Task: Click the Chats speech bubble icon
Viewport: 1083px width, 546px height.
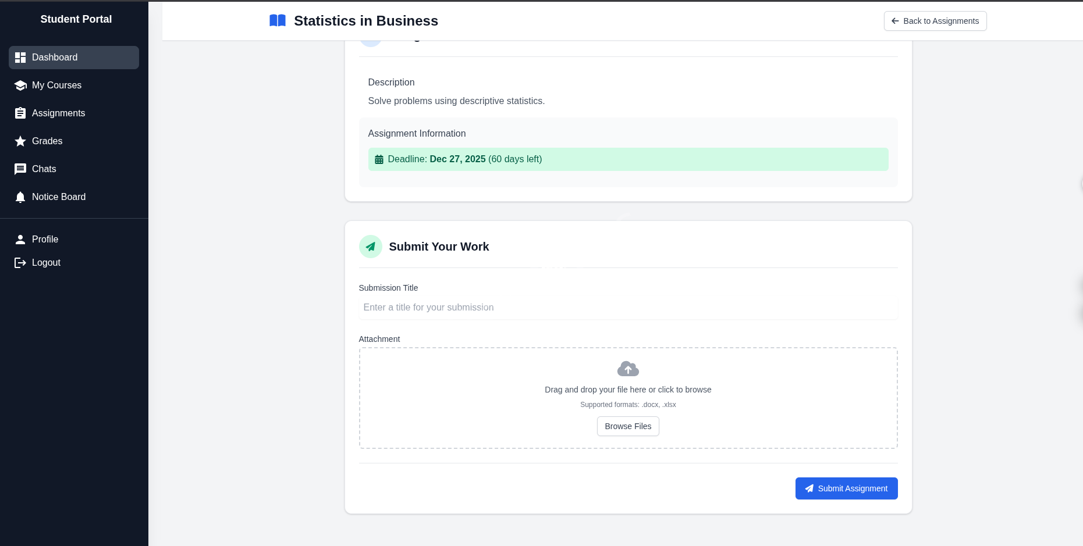Action: tap(20, 169)
